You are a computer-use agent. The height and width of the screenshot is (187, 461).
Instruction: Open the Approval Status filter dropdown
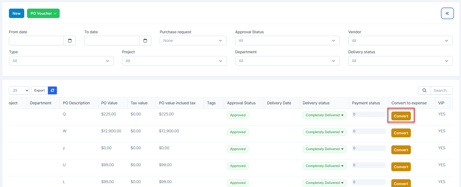(x=287, y=41)
